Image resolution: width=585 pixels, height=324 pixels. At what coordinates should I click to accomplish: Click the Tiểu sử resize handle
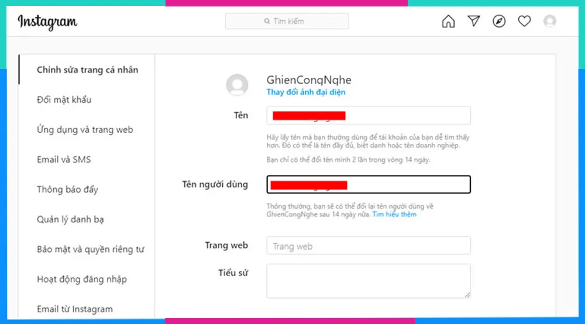[467, 295]
